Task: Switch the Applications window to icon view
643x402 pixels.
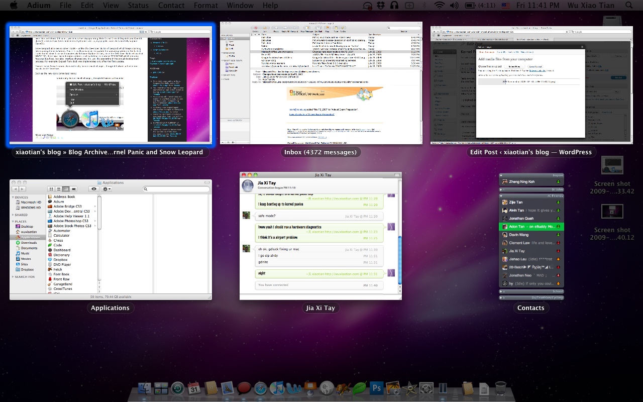Action: (50, 188)
